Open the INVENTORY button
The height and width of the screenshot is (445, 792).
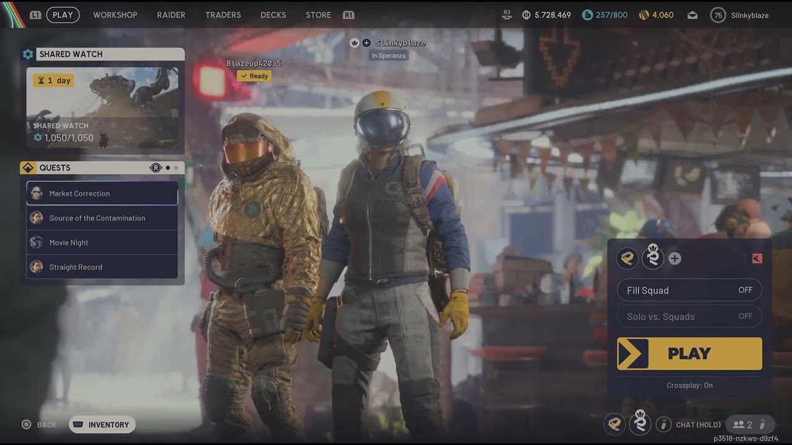tap(102, 425)
